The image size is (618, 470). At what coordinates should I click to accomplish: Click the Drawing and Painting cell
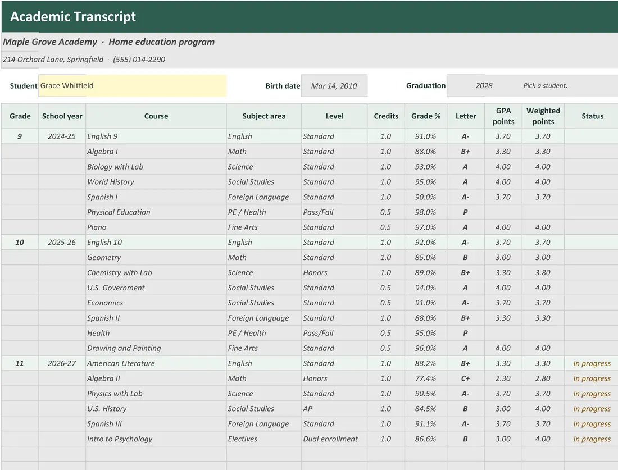(156, 348)
